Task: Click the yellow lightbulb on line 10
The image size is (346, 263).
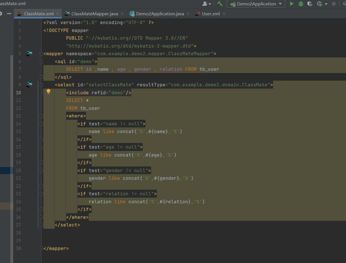Action: coord(48,91)
